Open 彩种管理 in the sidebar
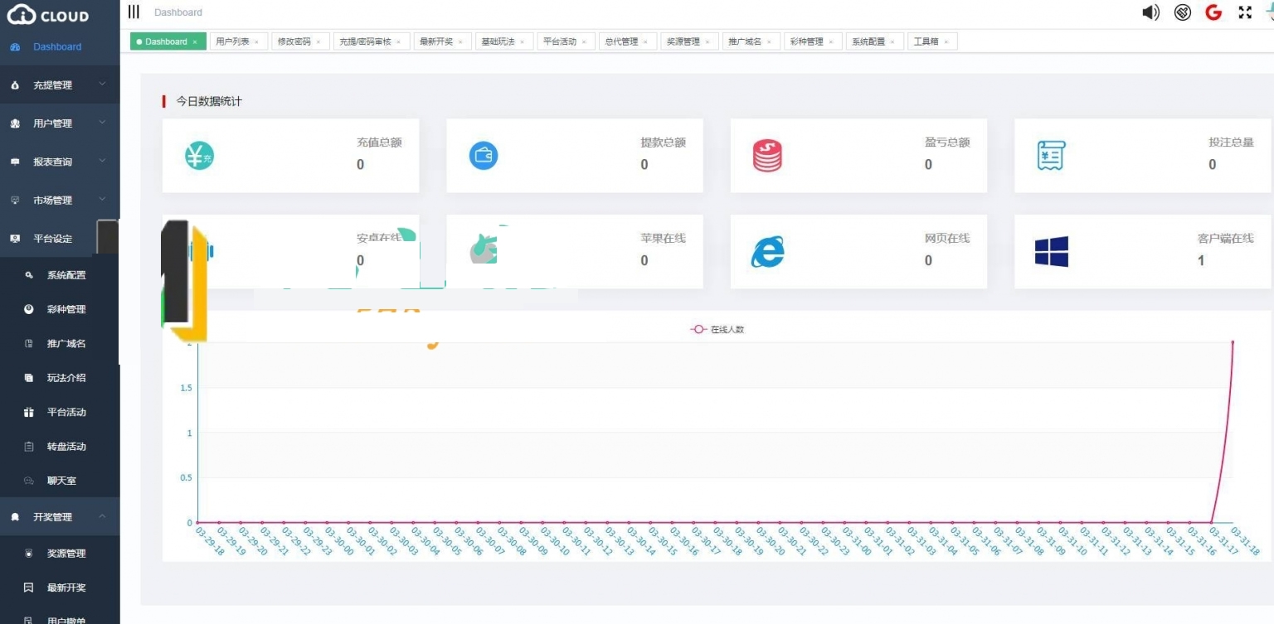The width and height of the screenshot is (1274, 624). coord(66,309)
